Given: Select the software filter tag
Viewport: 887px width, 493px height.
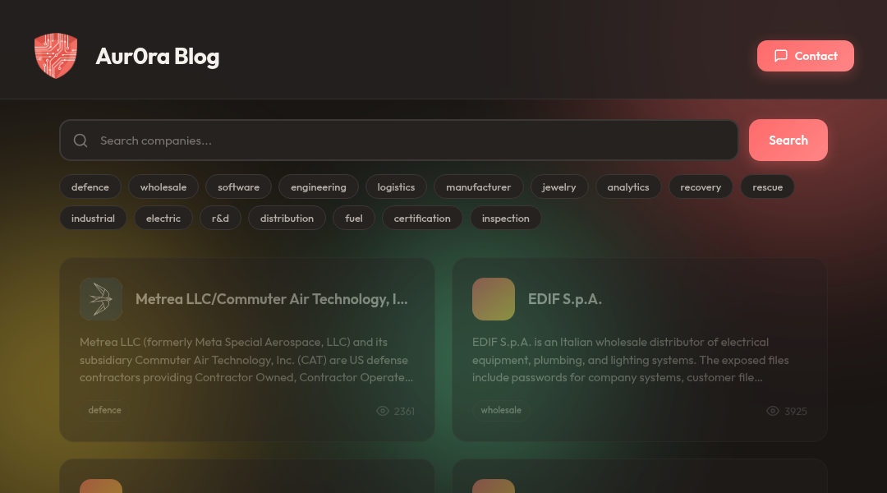Looking at the screenshot, I should click(239, 187).
